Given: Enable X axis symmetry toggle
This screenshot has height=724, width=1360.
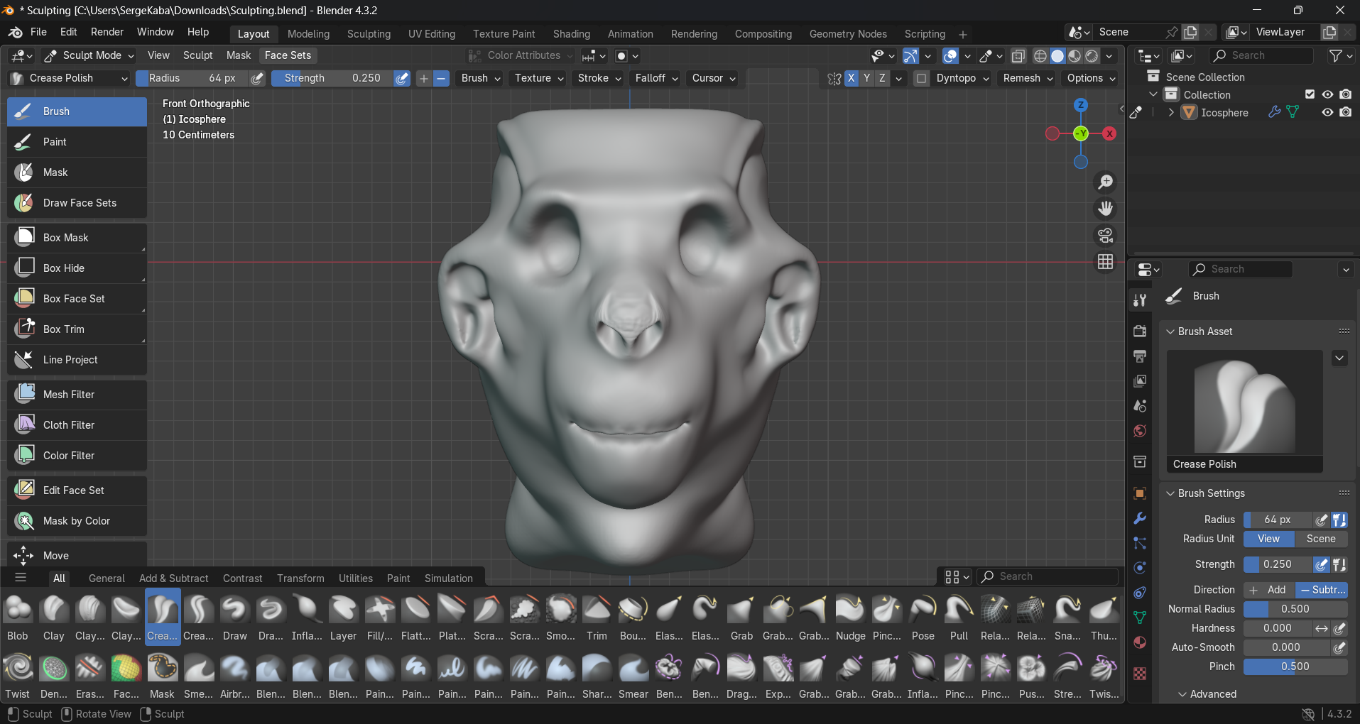Looking at the screenshot, I should pyautogui.click(x=851, y=78).
